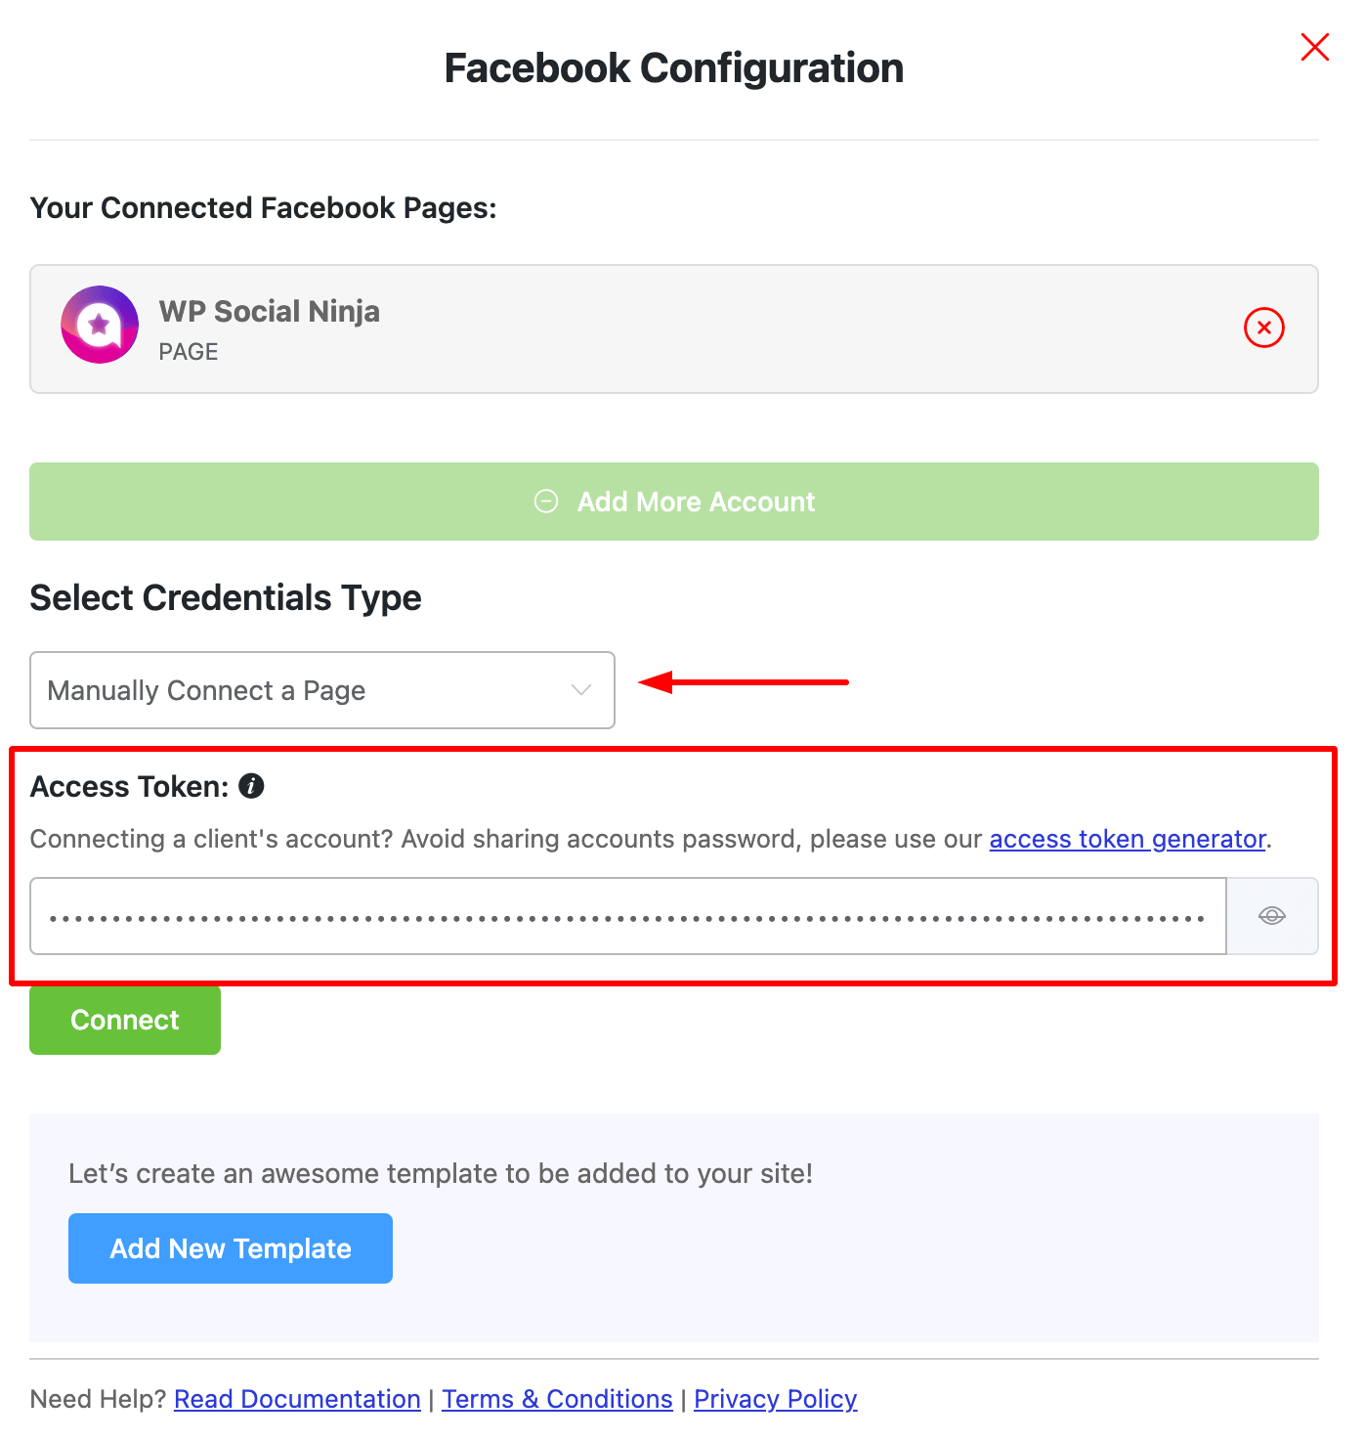Image resolution: width=1364 pixels, height=1441 pixels.
Task: Open the Privacy Policy link
Action: pyautogui.click(x=775, y=1399)
